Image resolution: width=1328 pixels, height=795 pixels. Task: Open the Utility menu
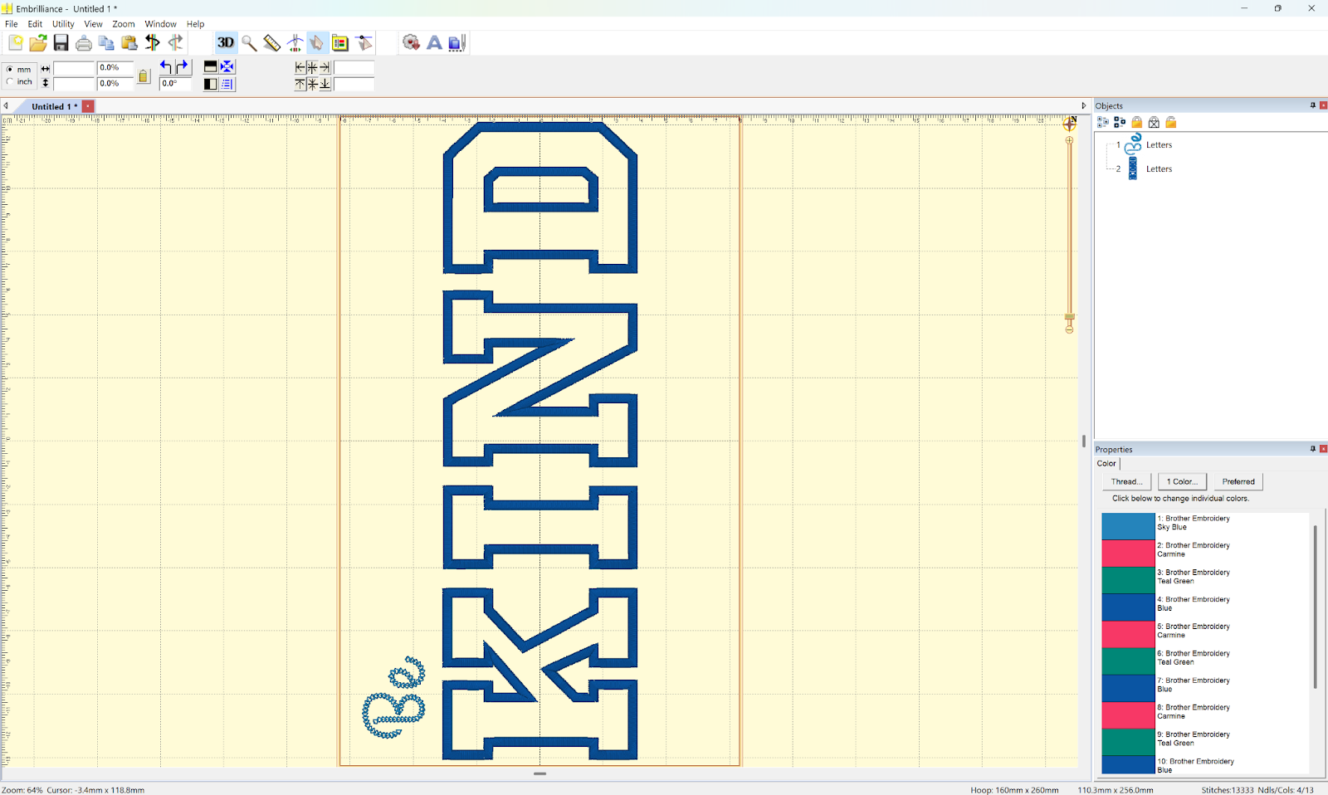tap(63, 24)
